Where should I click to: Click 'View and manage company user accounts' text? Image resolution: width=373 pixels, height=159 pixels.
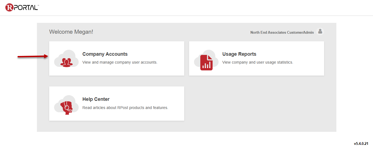[120, 62]
